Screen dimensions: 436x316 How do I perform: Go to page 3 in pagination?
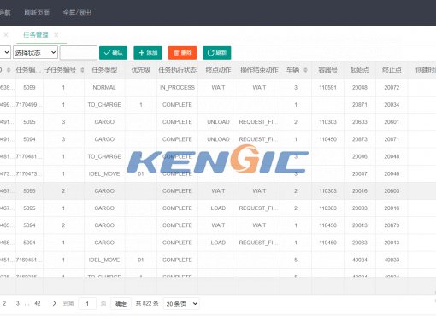tap(18, 303)
